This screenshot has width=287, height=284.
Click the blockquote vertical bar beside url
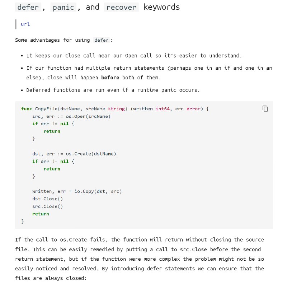coord(16,24)
